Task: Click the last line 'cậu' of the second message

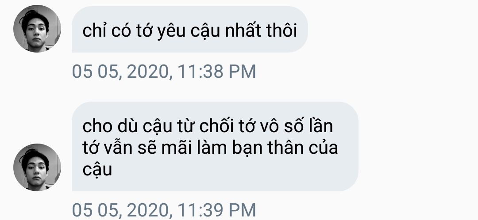Action: (97, 170)
